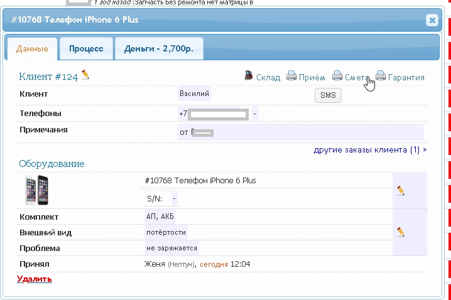Screen dimensions: 451x300
Task: Click the iPhone 6 Plus thumbnail image
Action: pos(37,190)
